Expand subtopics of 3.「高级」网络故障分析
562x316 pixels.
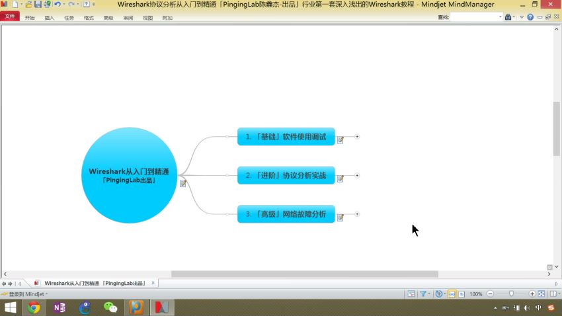[x=357, y=214]
